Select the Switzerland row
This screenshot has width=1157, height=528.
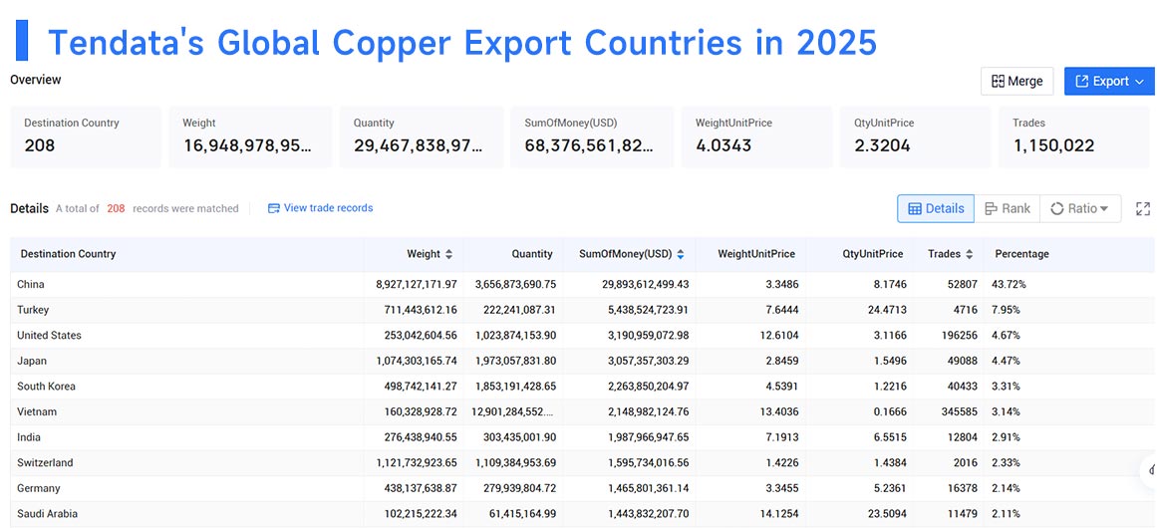582,462
